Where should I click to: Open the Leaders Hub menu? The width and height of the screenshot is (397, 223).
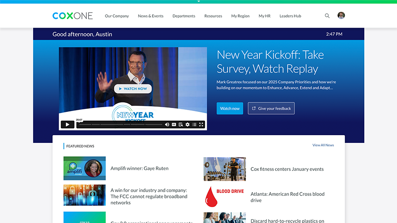coord(290,16)
